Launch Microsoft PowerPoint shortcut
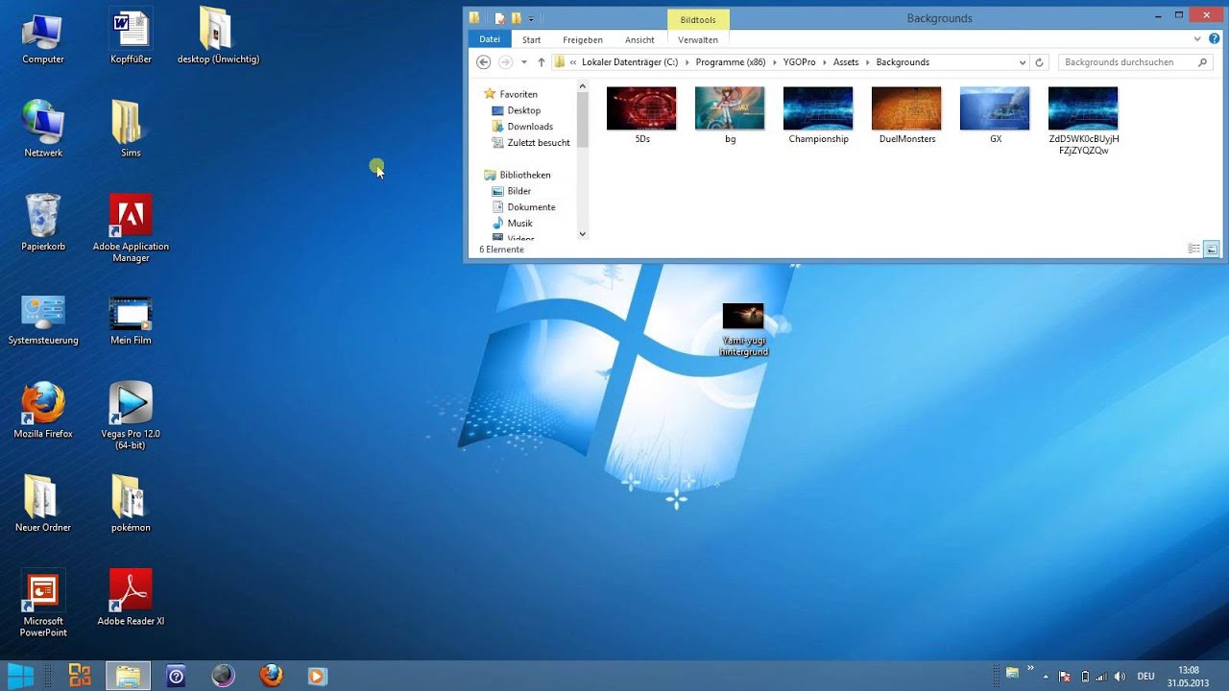 tap(43, 603)
